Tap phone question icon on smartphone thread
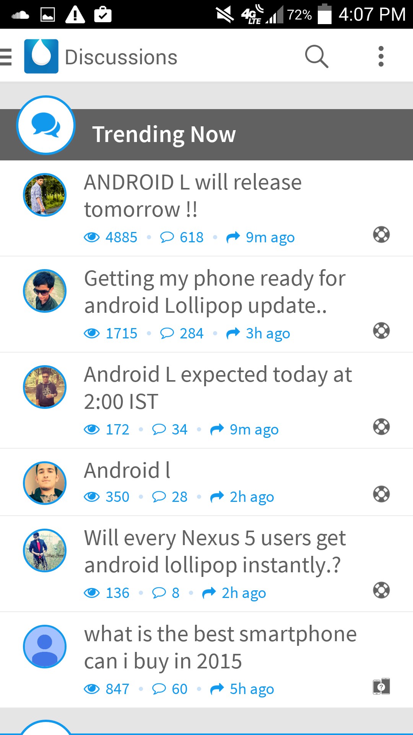Screen dimensions: 413x735 coord(381,686)
